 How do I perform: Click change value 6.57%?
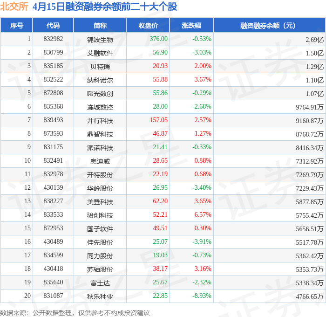point(203,215)
